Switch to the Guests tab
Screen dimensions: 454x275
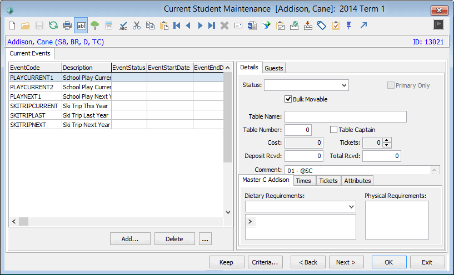click(x=274, y=68)
